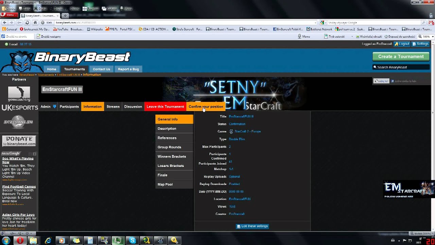The image size is (435, 245).
Task: Expand the Admin dropdown menu
Action: click(x=48, y=107)
